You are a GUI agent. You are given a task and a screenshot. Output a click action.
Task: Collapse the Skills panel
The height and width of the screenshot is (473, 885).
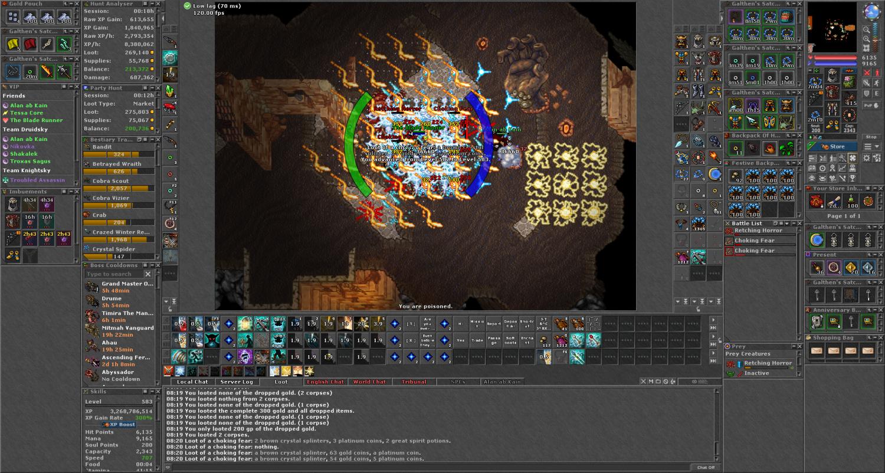152,392
